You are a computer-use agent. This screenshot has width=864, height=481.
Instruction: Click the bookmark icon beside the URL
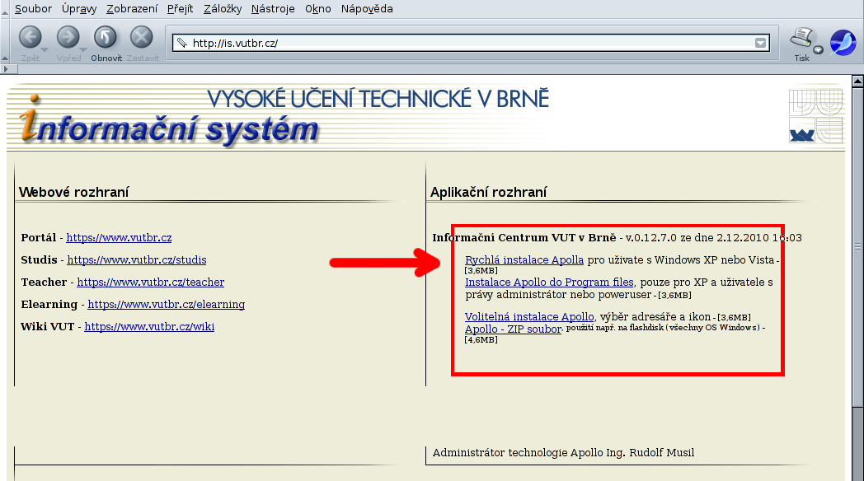pyautogui.click(x=182, y=42)
